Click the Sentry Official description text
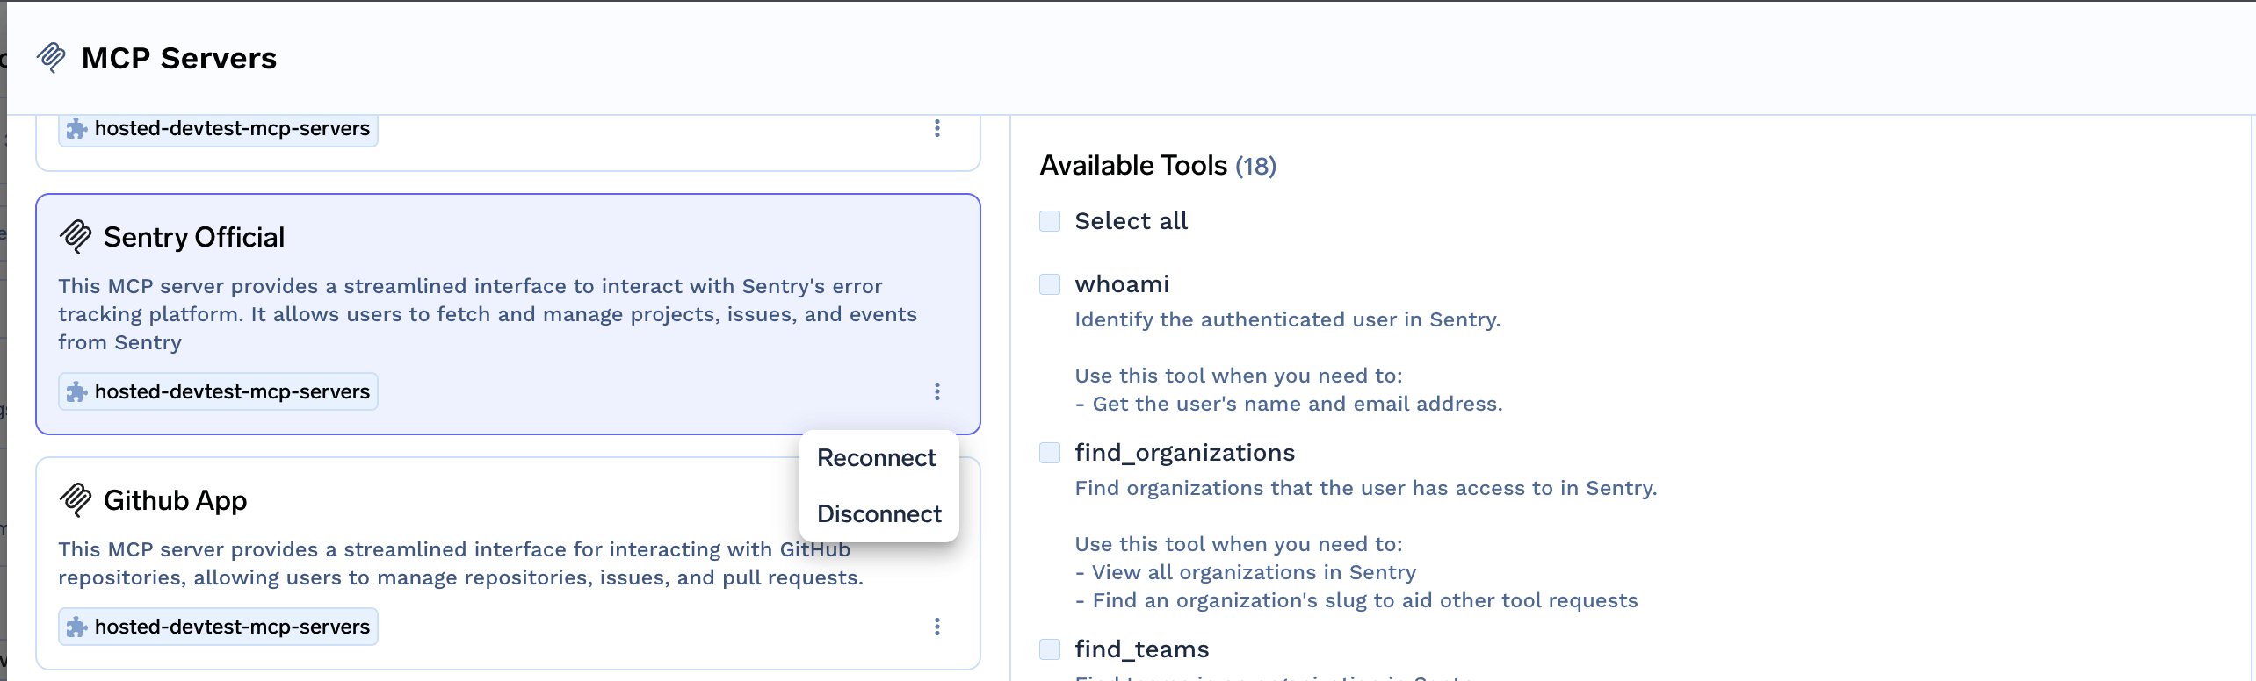This screenshot has height=681, width=2256. (488, 314)
